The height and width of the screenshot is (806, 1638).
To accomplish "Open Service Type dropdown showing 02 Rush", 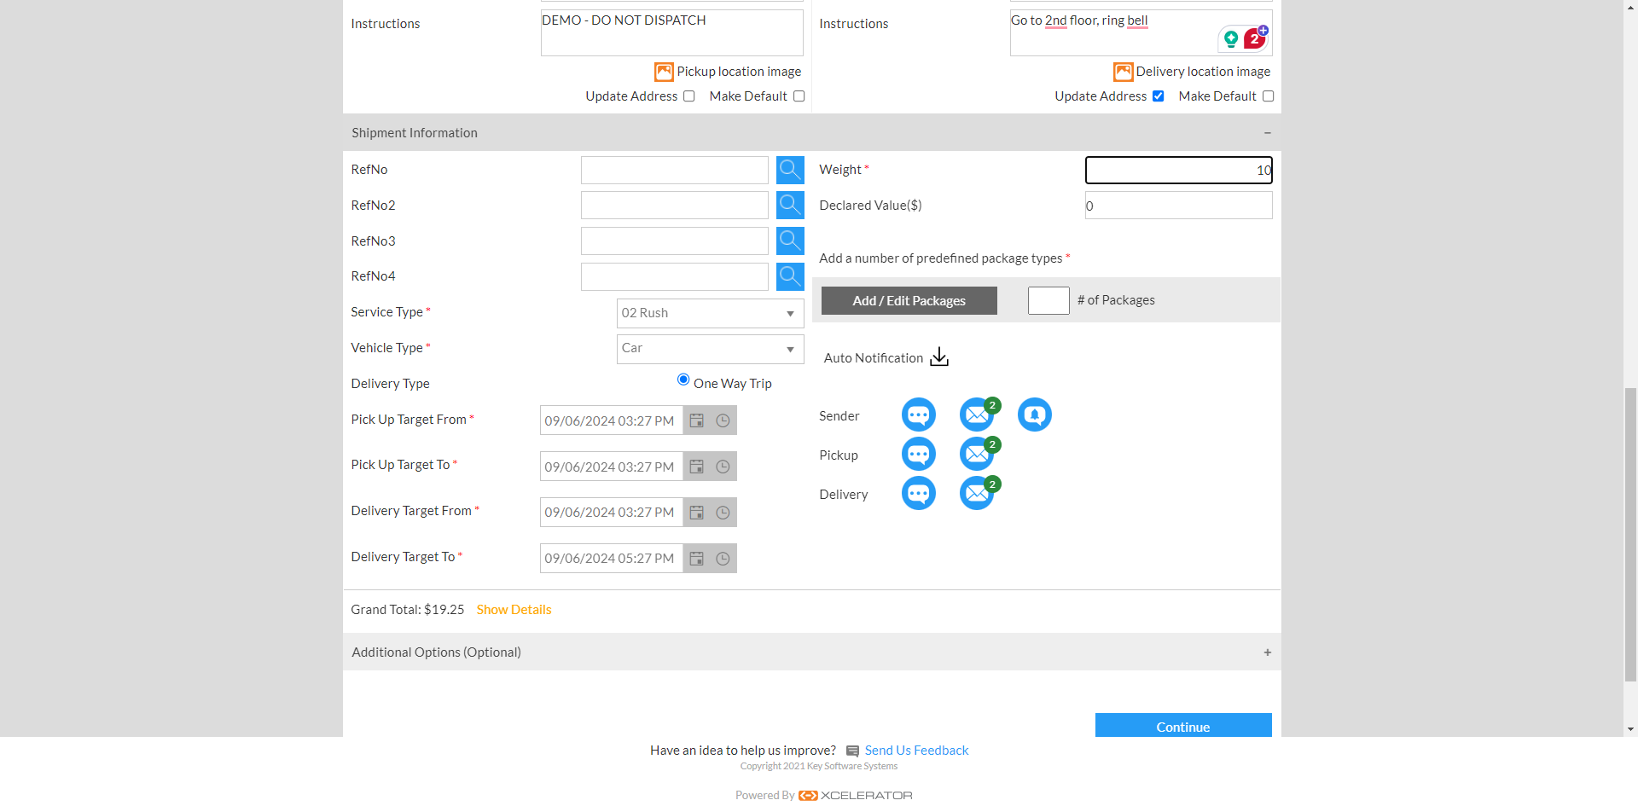I will (x=710, y=313).
